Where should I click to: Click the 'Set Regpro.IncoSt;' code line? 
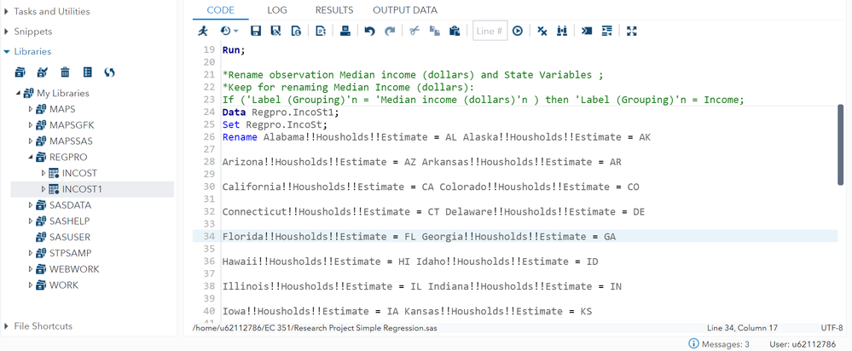[275, 124]
